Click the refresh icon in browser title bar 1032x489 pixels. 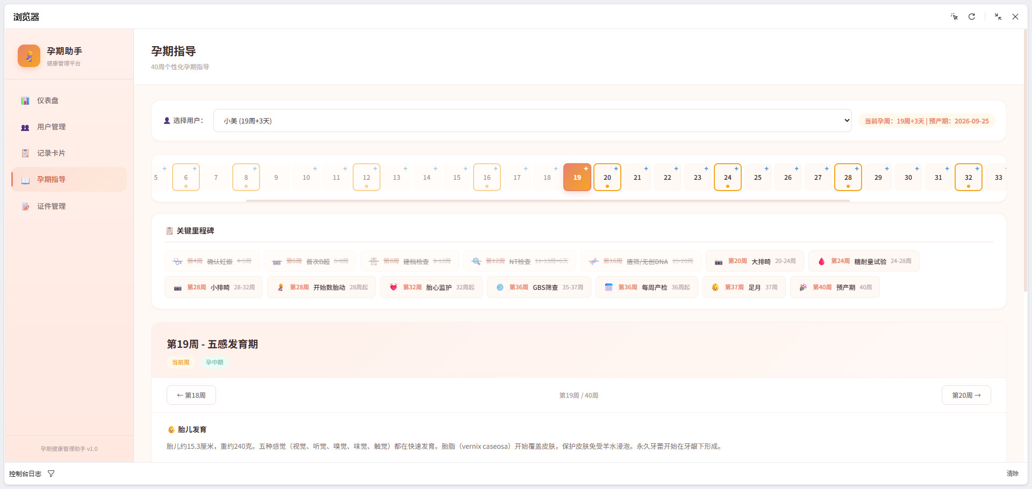click(x=972, y=17)
